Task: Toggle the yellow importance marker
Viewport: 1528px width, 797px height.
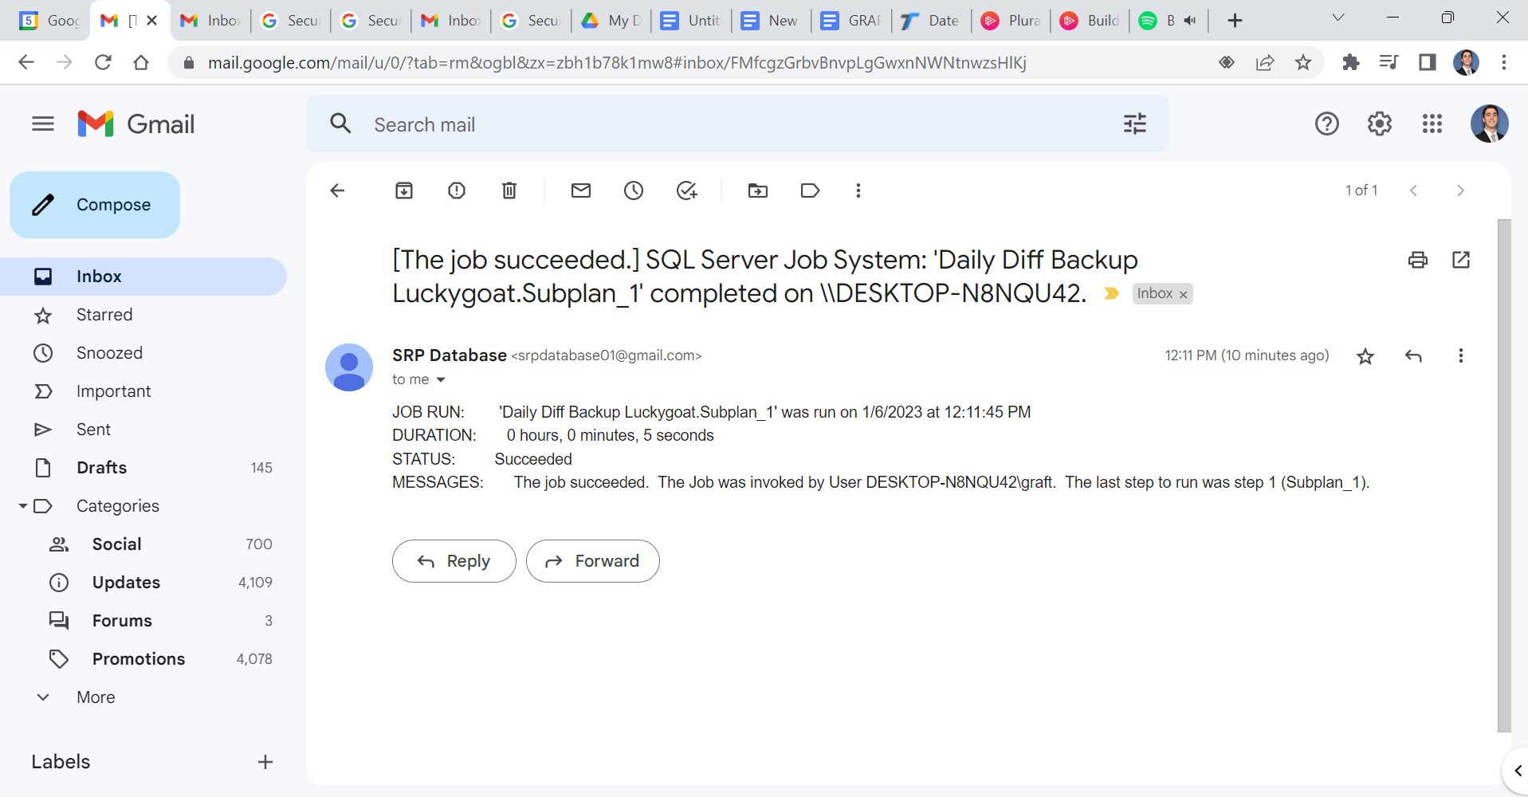Action: click(x=1111, y=294)
